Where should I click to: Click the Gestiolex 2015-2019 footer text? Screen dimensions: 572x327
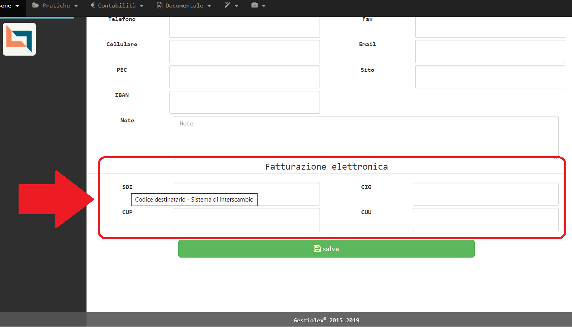coord(326,320)
